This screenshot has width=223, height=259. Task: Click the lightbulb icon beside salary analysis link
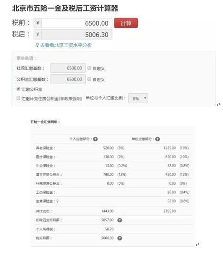click(x=37, y=45)
